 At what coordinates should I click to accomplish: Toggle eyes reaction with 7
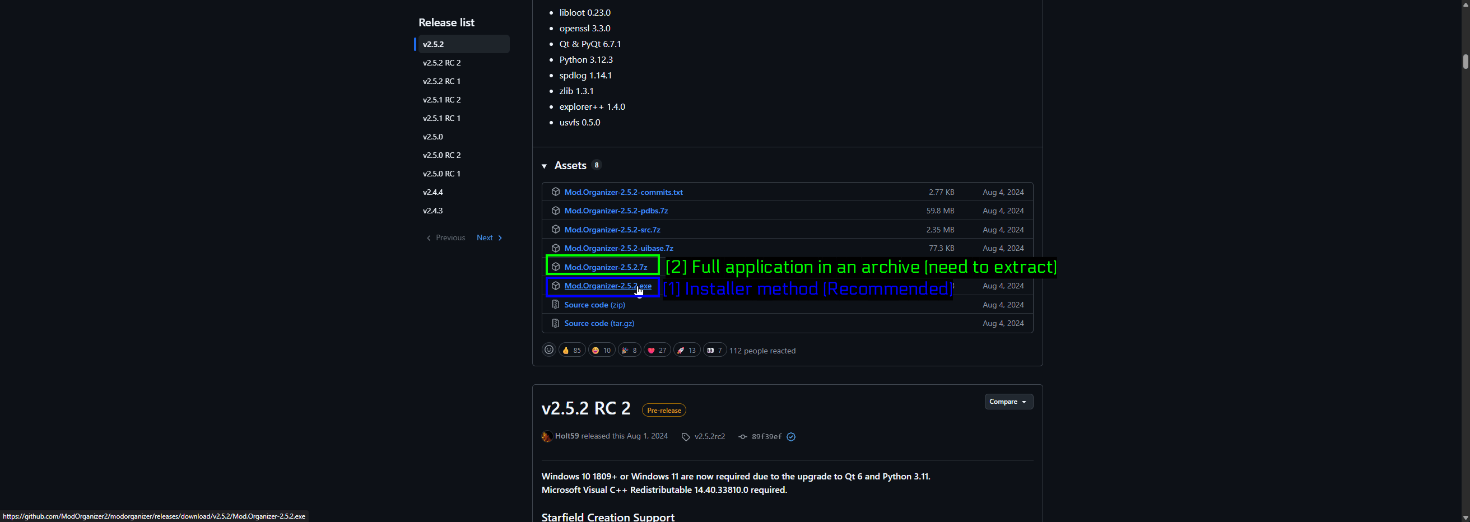point(714,350)
